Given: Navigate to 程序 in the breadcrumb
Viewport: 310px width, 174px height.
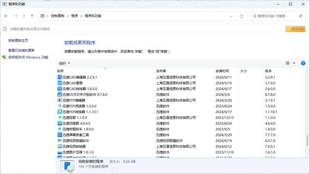Looking at the screenshot, I should tap(75, 16).
